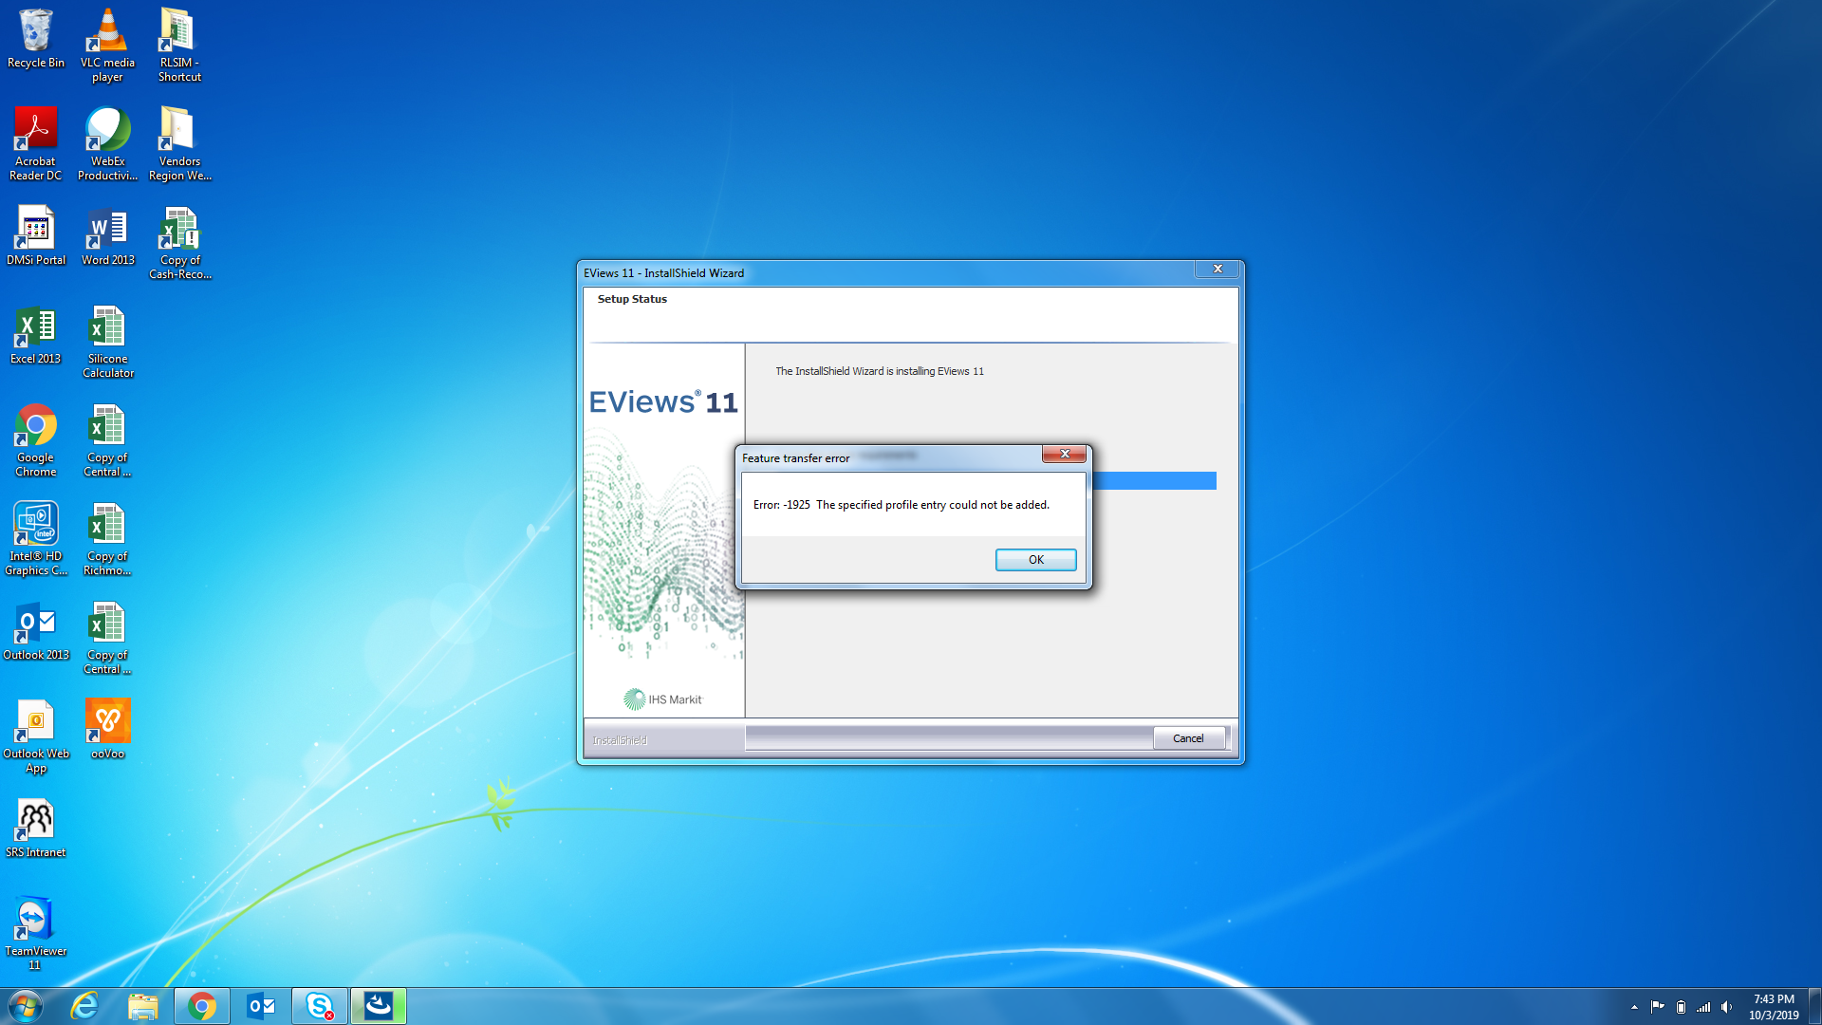
Task: Open the volume control in the tray
Action: (1726, 1007)
